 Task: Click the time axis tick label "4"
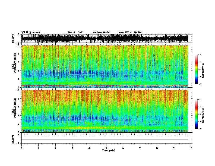(x=89, y=148)
